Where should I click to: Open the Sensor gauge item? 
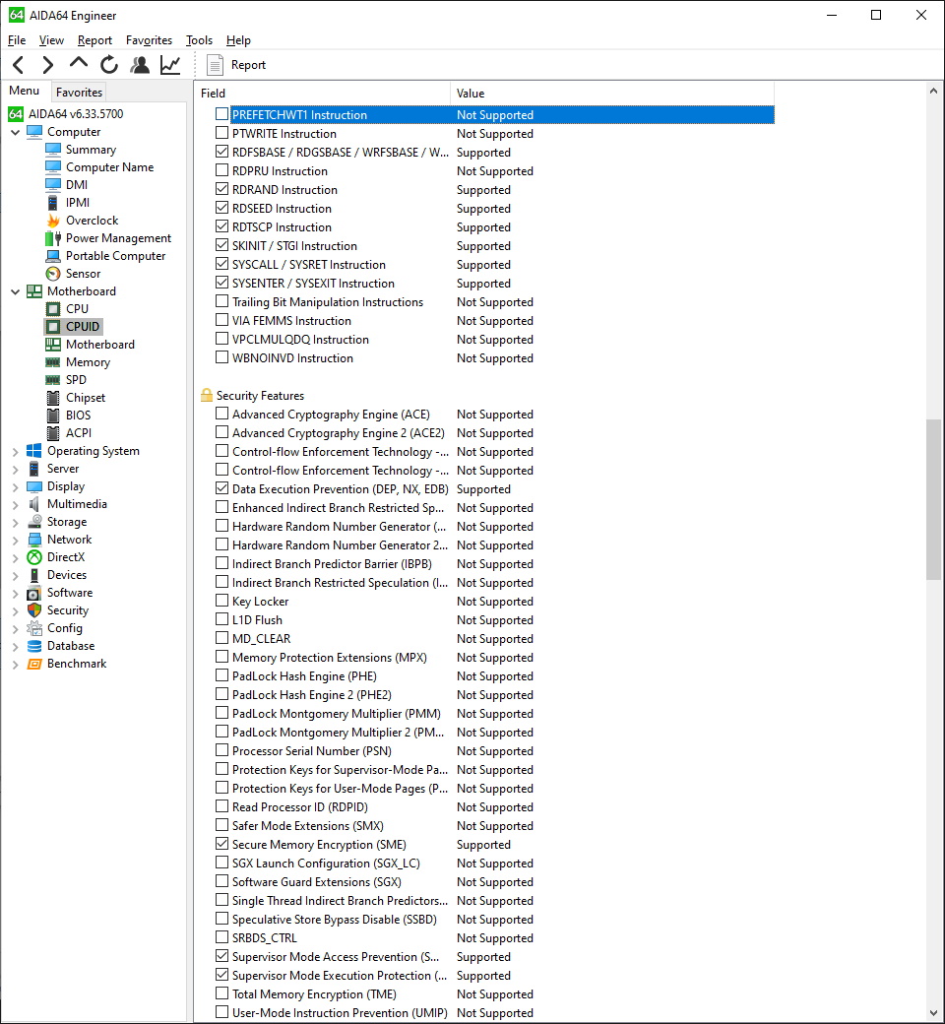click(83, 273)
